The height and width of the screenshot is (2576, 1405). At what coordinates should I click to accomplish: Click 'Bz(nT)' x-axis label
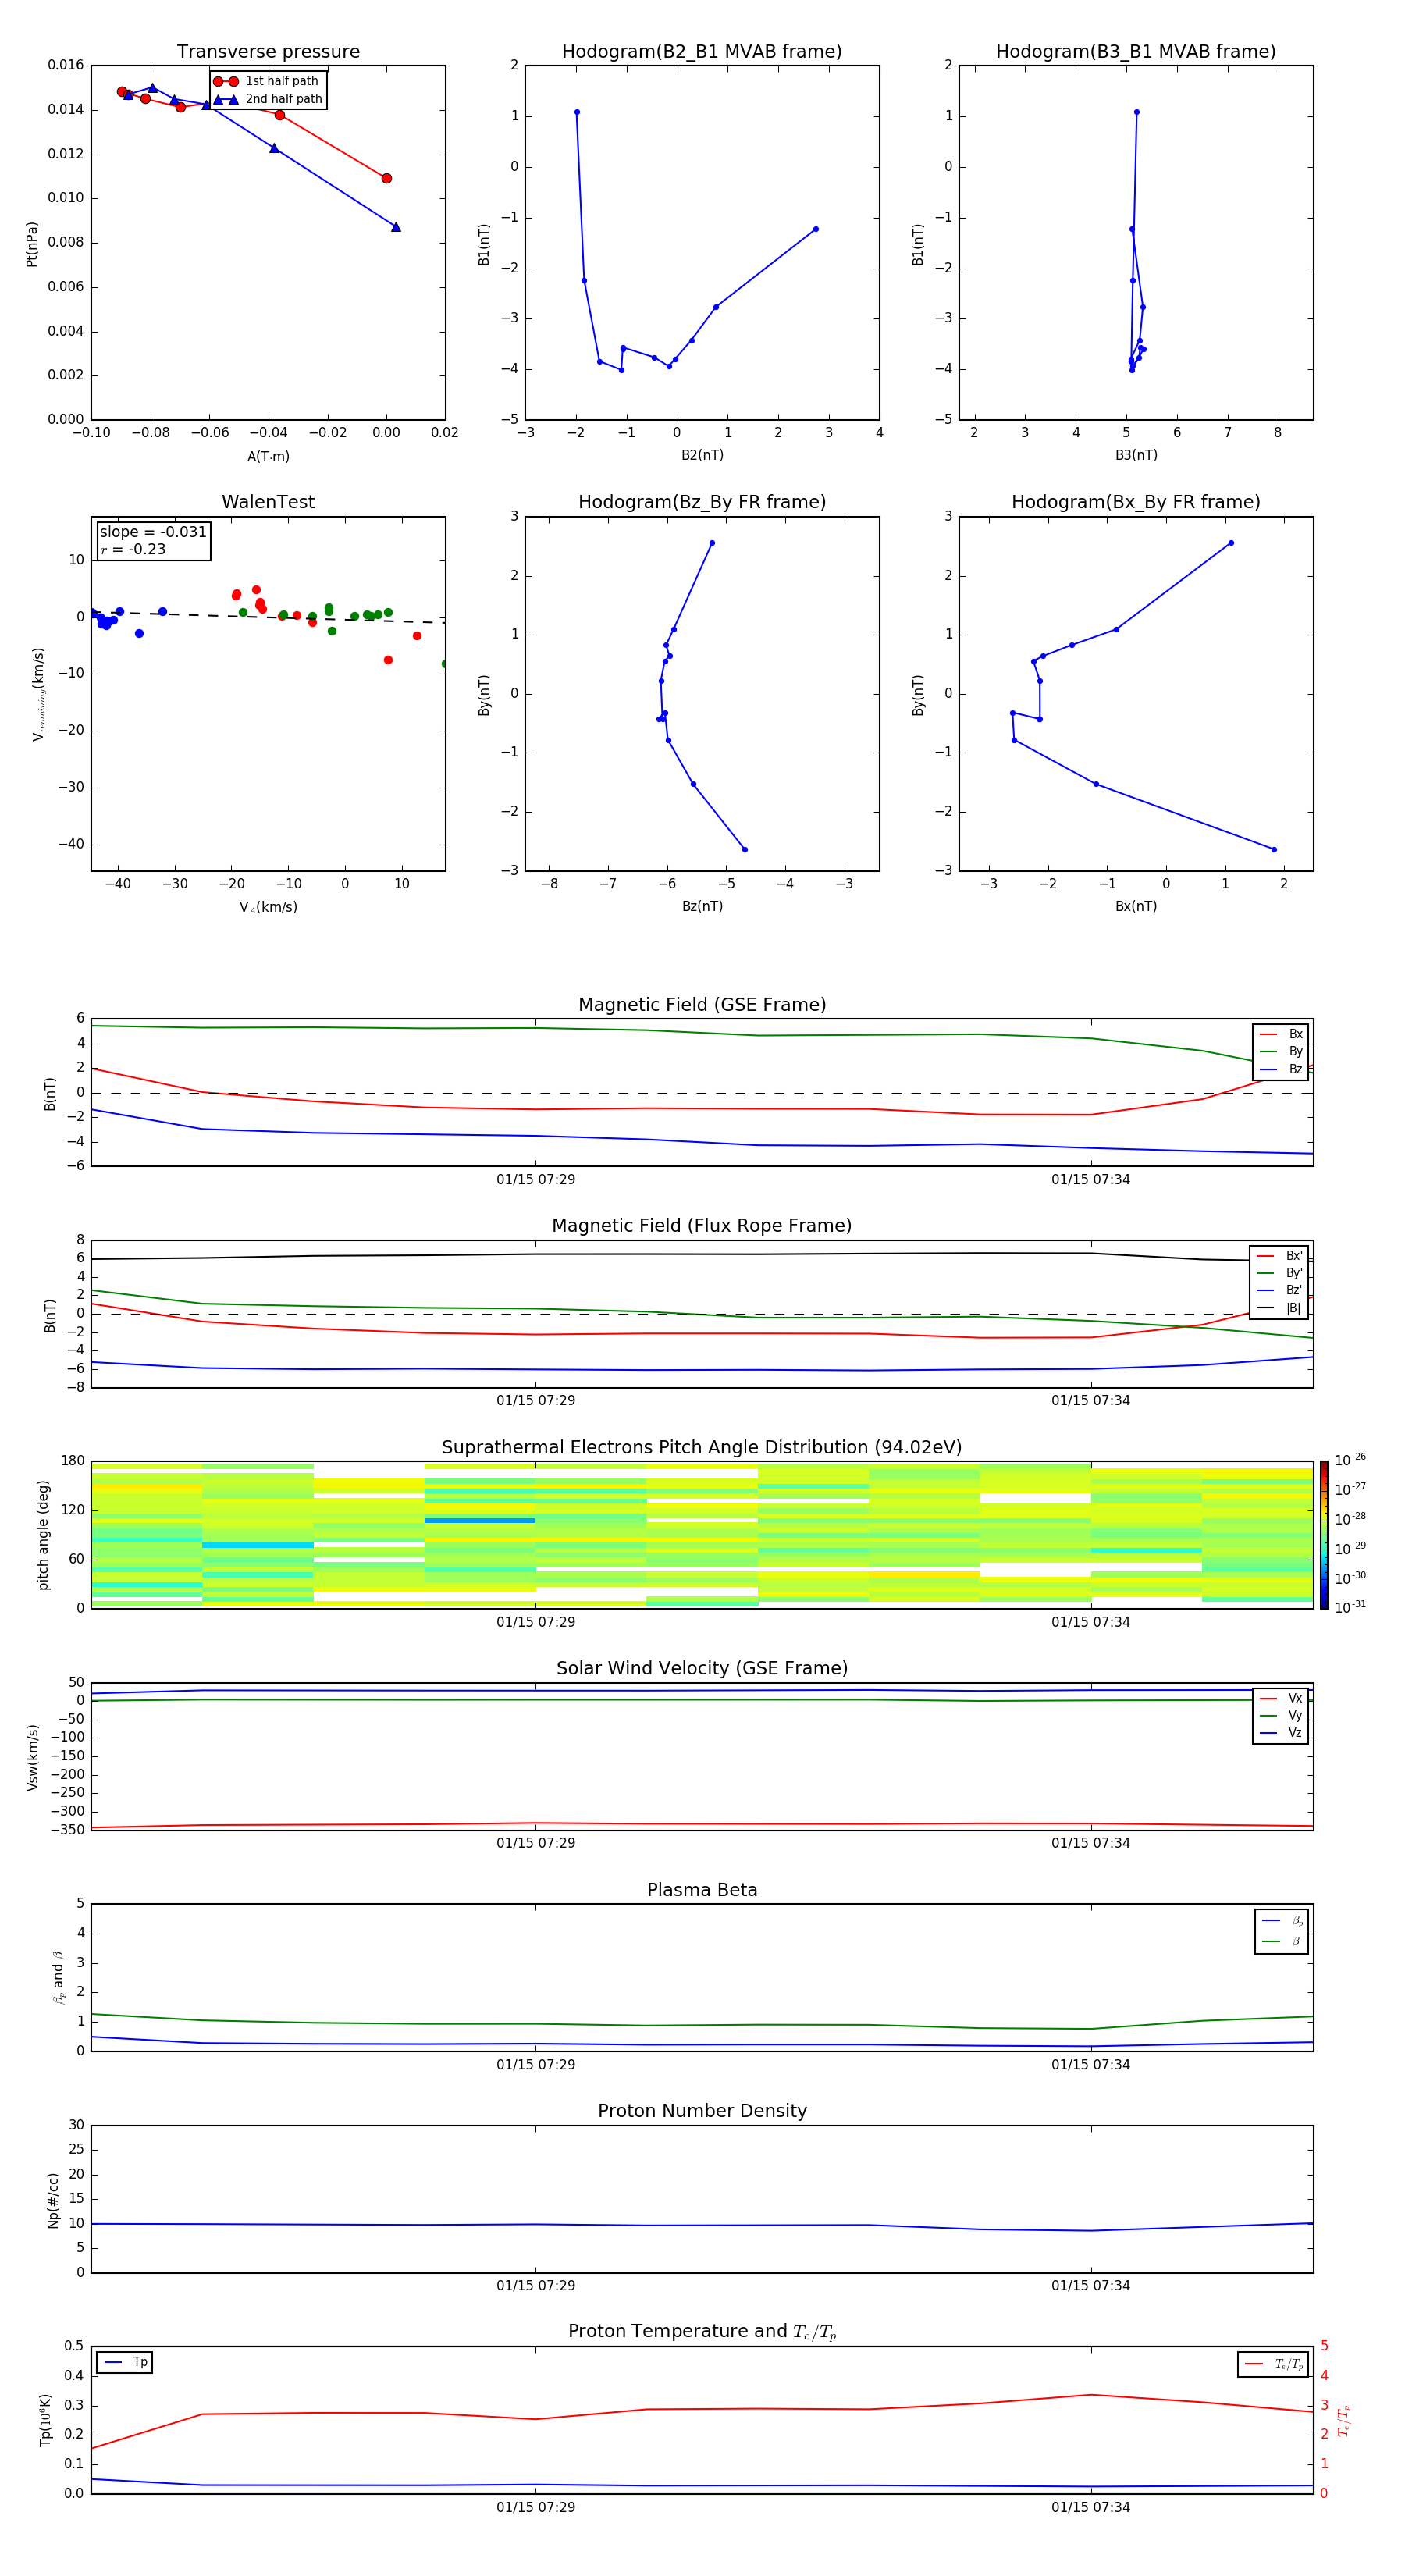[x=702, y=906]
